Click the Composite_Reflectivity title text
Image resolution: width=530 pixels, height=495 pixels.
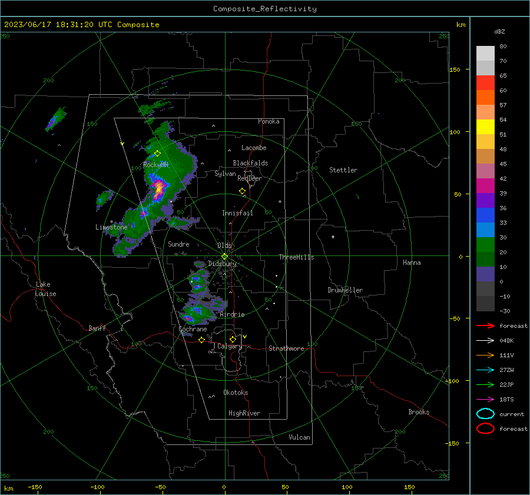(264, 9)
